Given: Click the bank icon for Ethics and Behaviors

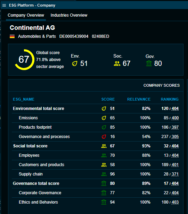Looking at the screenshot, I should [104, 202].
